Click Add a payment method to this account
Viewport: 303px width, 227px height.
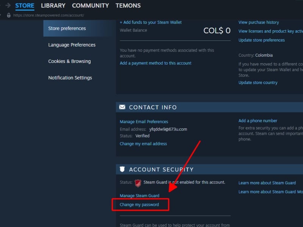[155, 63]
